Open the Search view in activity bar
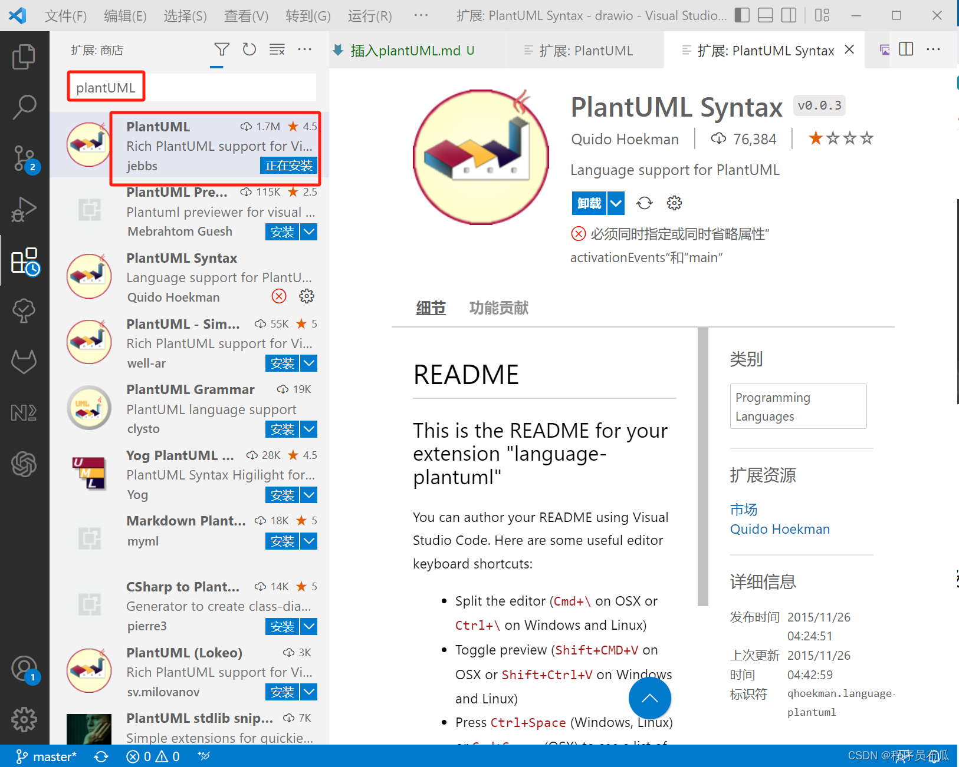The width and height of the screenshot is (959, 767). point(24,107)
